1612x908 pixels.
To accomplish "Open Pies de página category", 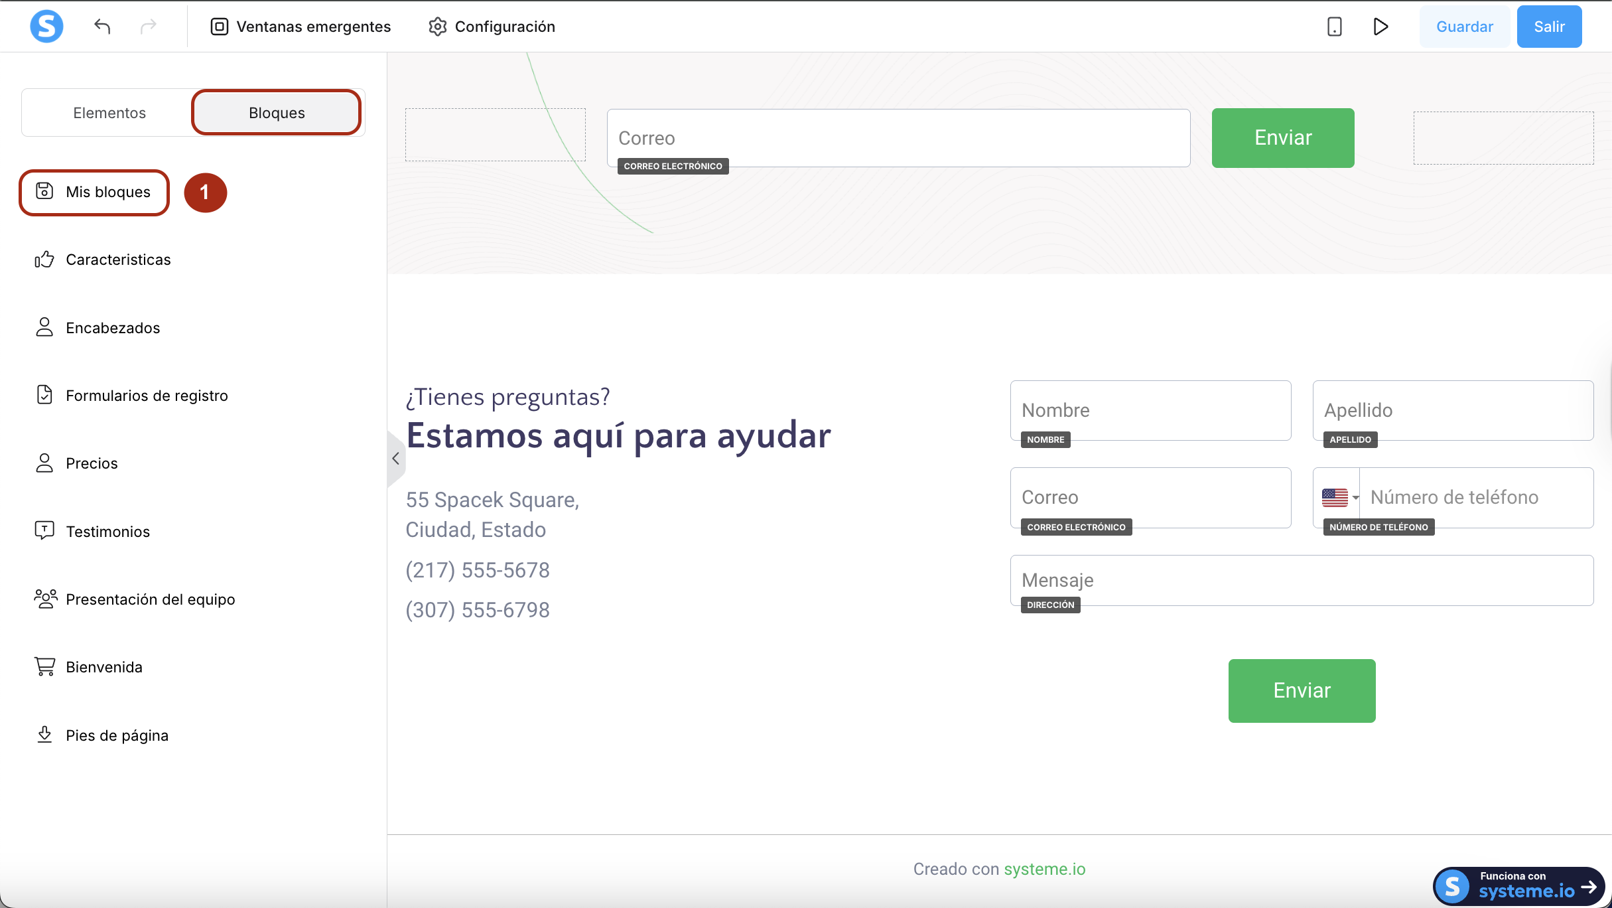I will click(x=117, y=735).
